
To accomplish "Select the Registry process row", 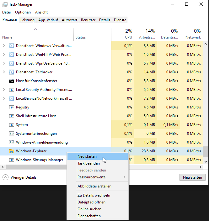I will point(102,107).
